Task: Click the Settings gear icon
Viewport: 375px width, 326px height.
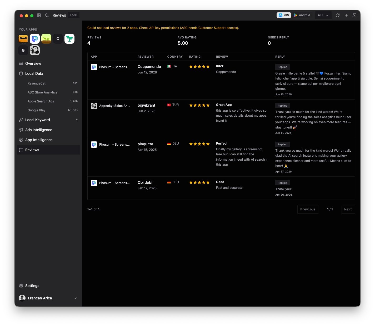Action: coord(21,286)
